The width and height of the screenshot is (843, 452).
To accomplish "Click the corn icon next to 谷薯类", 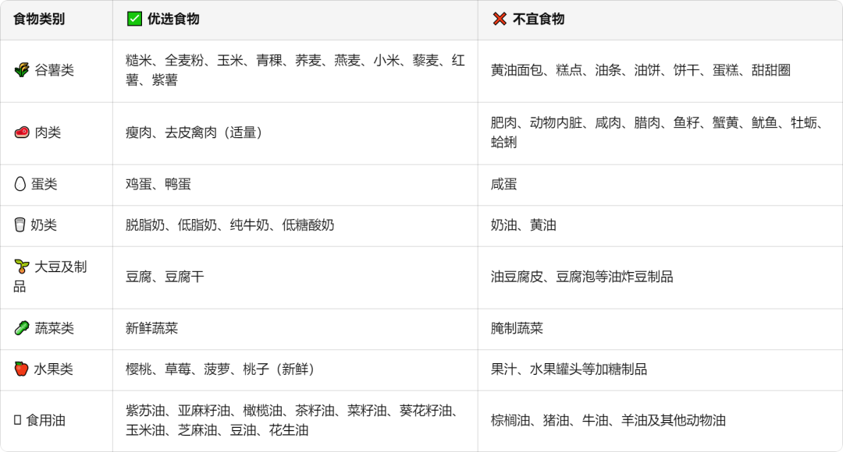I will 22,70.
